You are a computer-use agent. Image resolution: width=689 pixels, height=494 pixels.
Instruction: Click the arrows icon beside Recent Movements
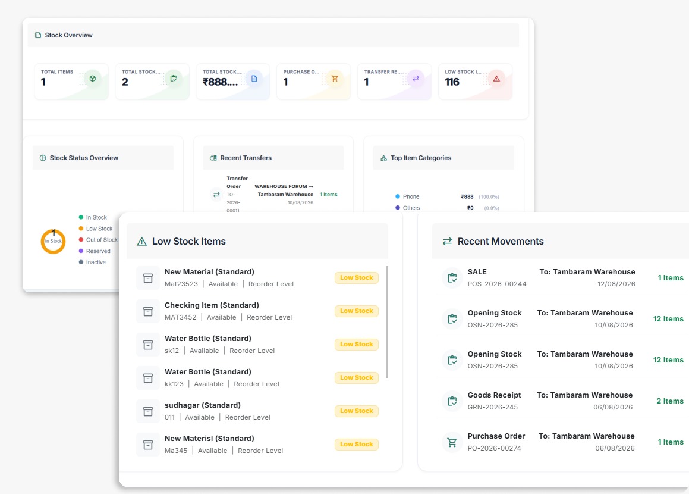click(x=447, y=242)
